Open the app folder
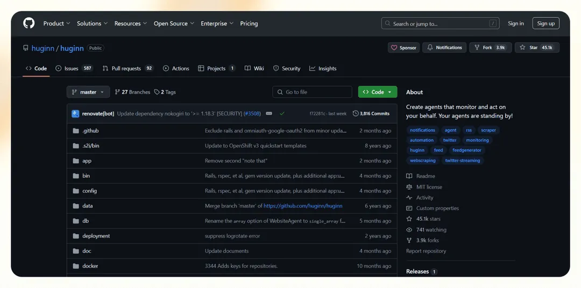Screen dimensions: 581x288 click(x=87, y=161)
